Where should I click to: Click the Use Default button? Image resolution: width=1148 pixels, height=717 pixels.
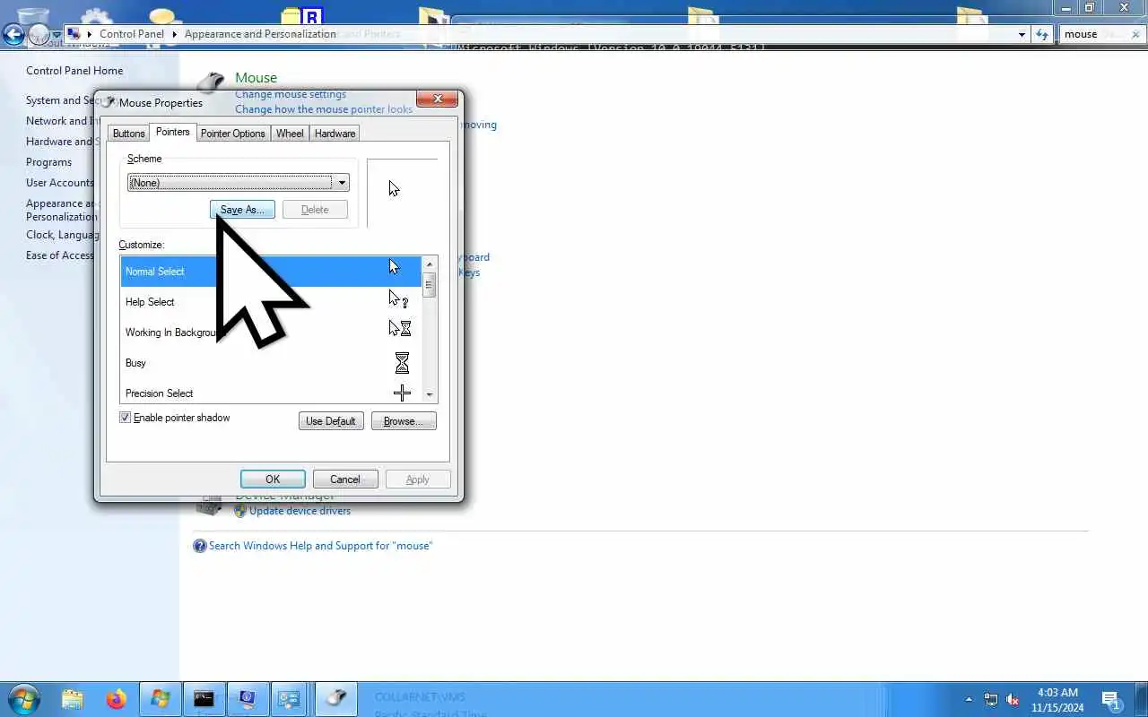pos(331,421)
